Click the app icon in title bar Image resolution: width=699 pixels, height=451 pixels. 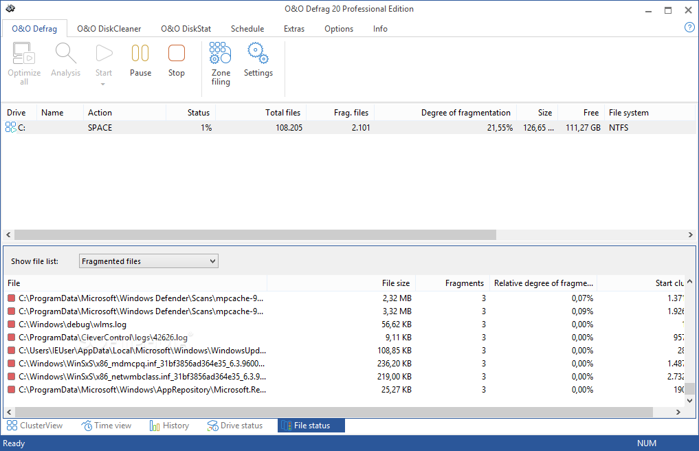[x=10, y=8]
